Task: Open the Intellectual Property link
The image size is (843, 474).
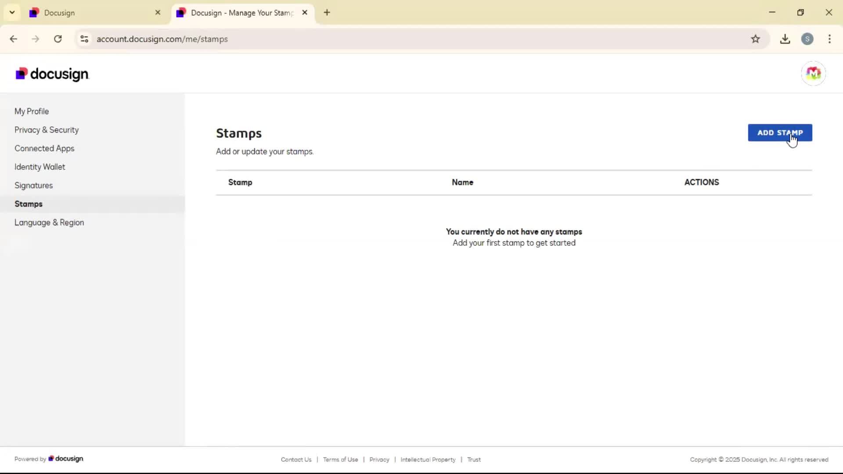Action: [428, 460]
